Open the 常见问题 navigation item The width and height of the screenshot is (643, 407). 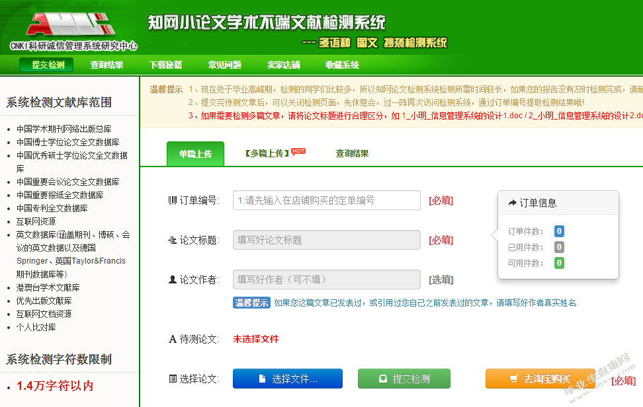224,65
